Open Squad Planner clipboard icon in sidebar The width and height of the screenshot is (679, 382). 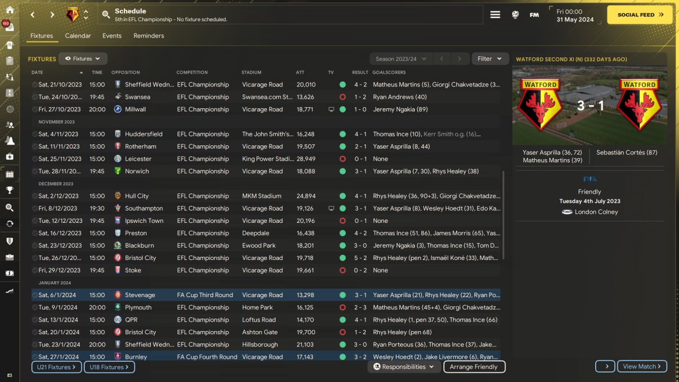coord(10,60)
